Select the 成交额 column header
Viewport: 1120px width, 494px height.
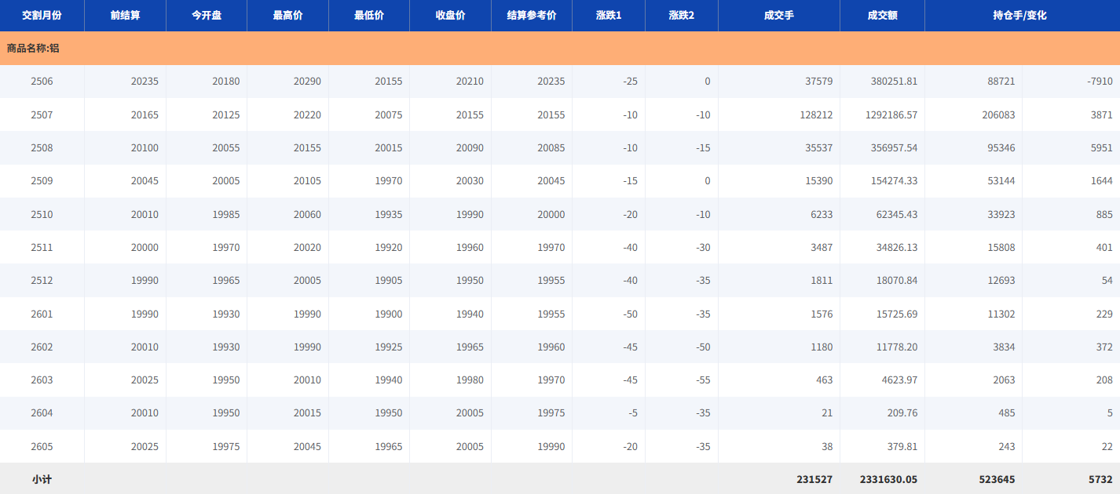coord(882,16)
